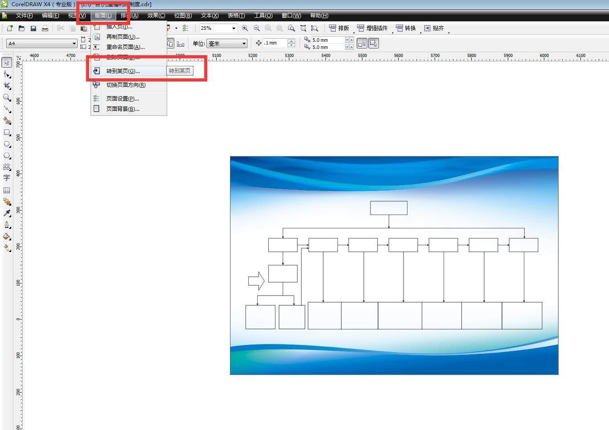Create a new document
This screenshot has width=609, height=430.
click(x=10, y=28)
